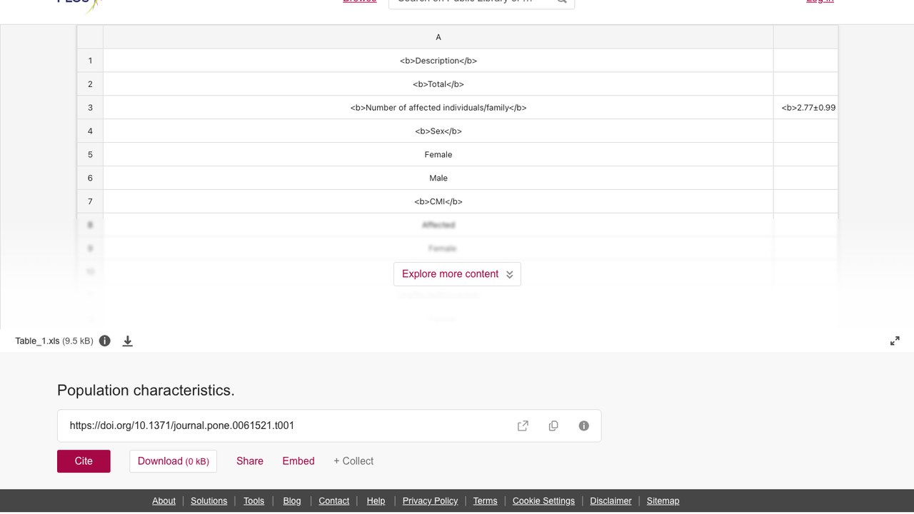Viewport: 914px width, 514px height.
Task: Open the Embed option
Action: 298,461
